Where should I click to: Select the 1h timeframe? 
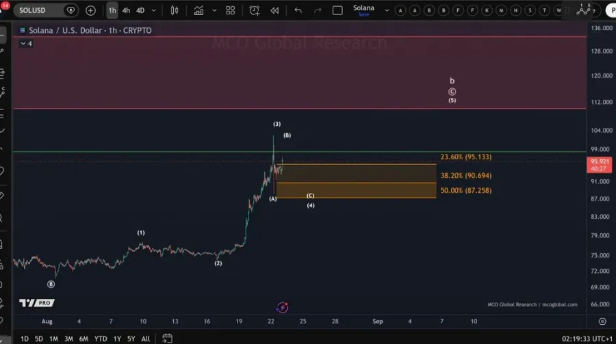point(112,11)
